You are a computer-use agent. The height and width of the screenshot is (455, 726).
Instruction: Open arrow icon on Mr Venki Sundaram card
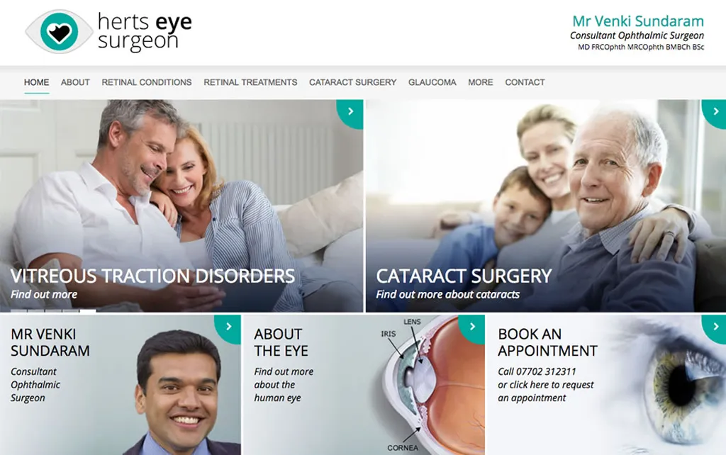pos(228,327)
